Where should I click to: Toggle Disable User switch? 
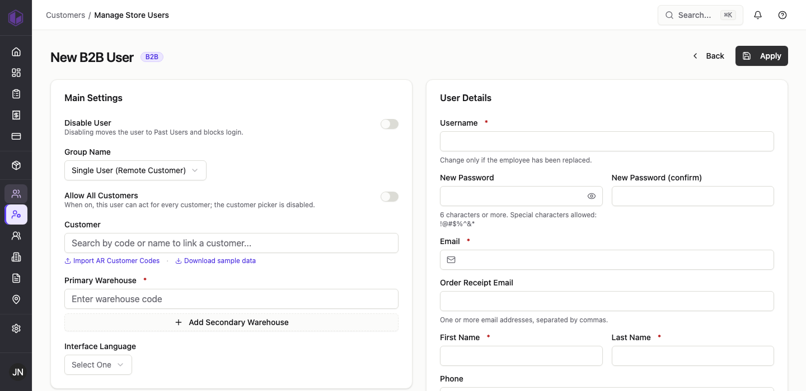[390, 124]
